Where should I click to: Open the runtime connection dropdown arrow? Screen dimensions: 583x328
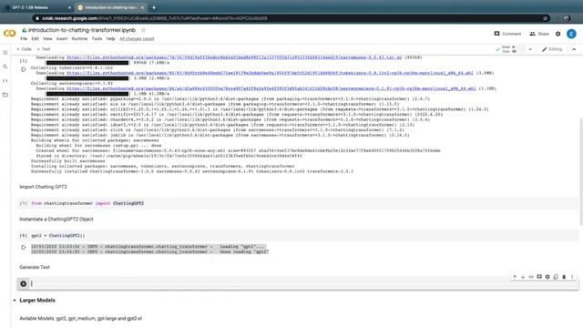point(530,49)
